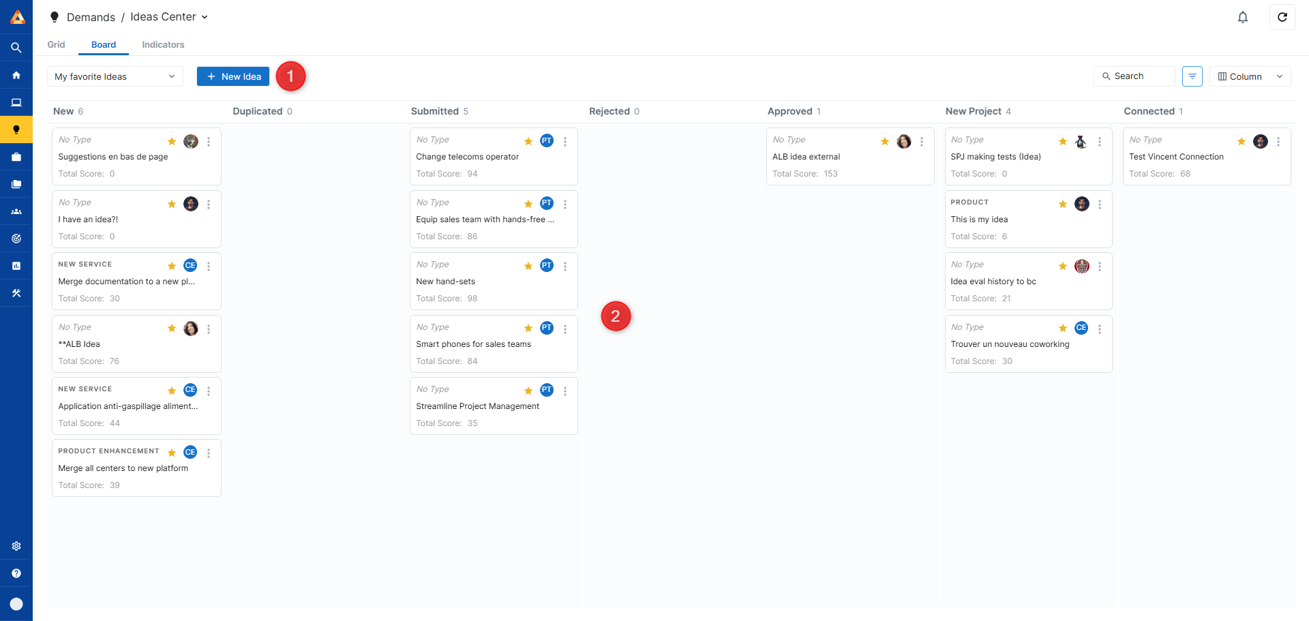Switch to the Grid tab

[x=56, y=45]
